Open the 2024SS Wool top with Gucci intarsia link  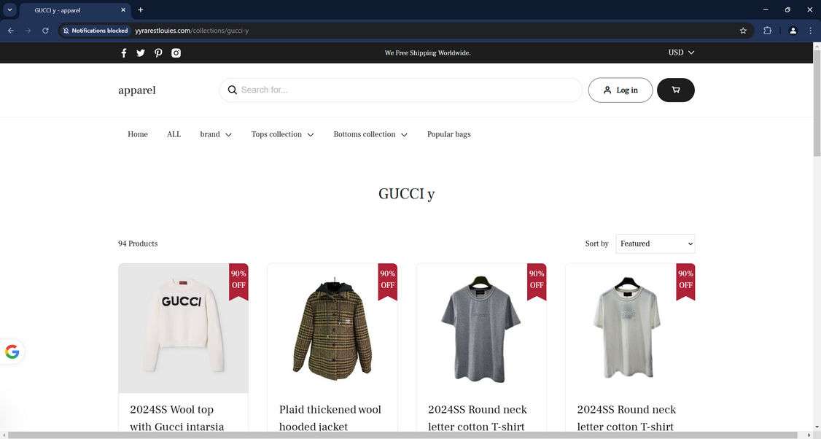[177, 418]
